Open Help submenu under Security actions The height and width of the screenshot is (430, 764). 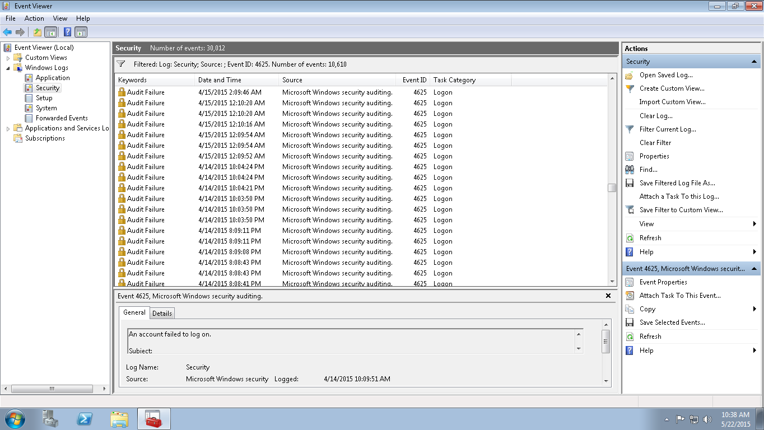pos(691,252)
